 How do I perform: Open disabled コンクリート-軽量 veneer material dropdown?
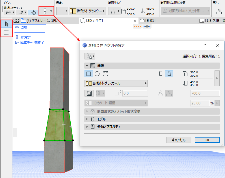116,103
